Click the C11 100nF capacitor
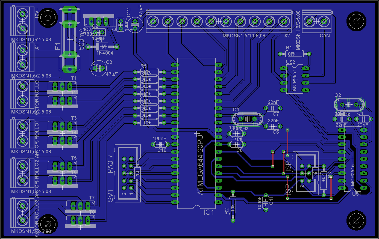Image resolution: width=379 pixels, height=239 pixels. pyautogui.click(x=265, y=202)
